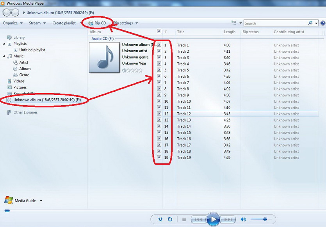Uncheck the Track 8 checkbox
326x227 pixels.
click(159, 89)
